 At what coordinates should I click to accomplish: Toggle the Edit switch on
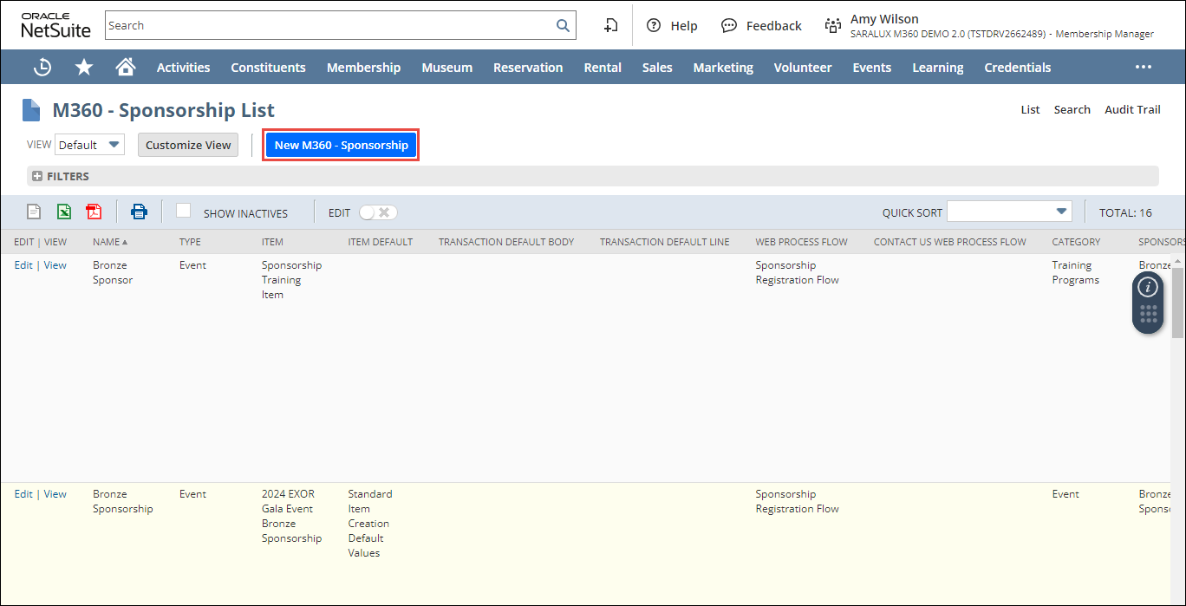pos(378,212)
